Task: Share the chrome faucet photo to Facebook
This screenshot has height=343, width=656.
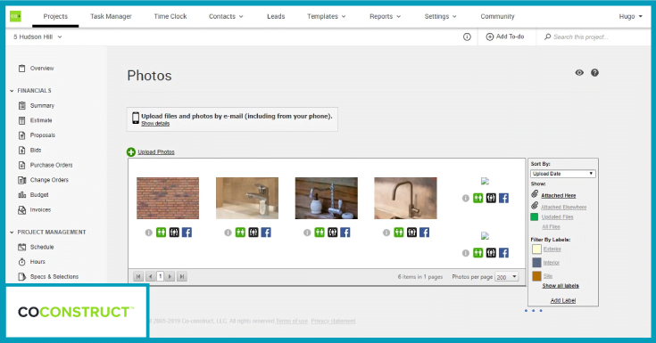Action: 266,233
